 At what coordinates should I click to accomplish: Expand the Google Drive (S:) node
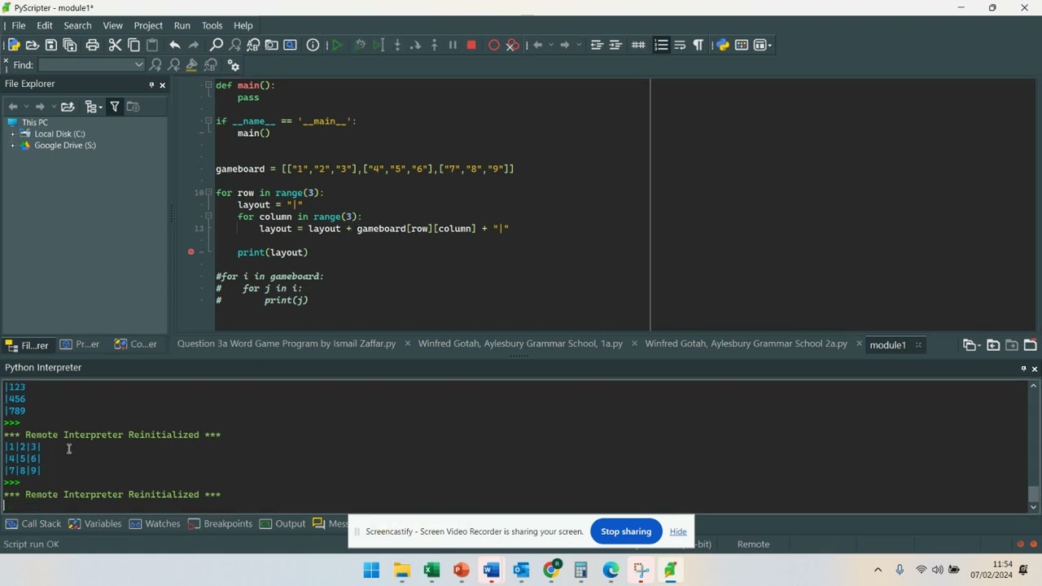click(x=12, y=146)
